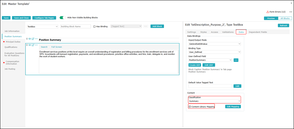Switch to the Settings tab
The width and height of the screenshot is (294, 129).
(192, 32)
